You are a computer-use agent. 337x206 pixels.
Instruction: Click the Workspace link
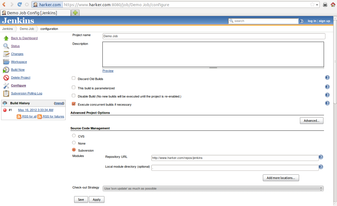click(19, 62)
